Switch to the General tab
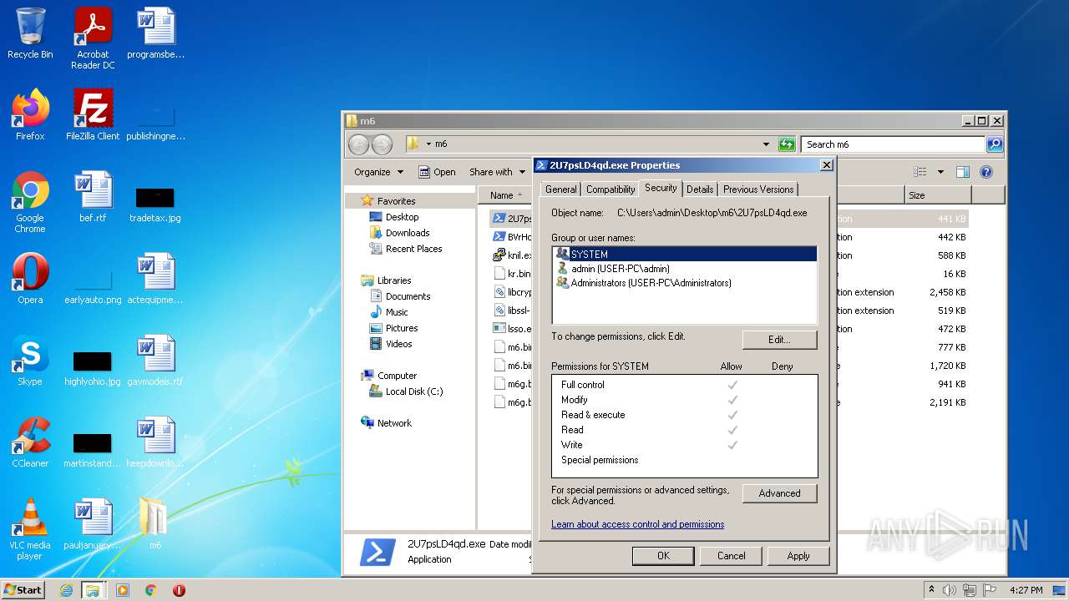 [560, 189]
